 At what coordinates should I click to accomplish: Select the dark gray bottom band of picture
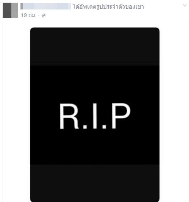point(95,183)
